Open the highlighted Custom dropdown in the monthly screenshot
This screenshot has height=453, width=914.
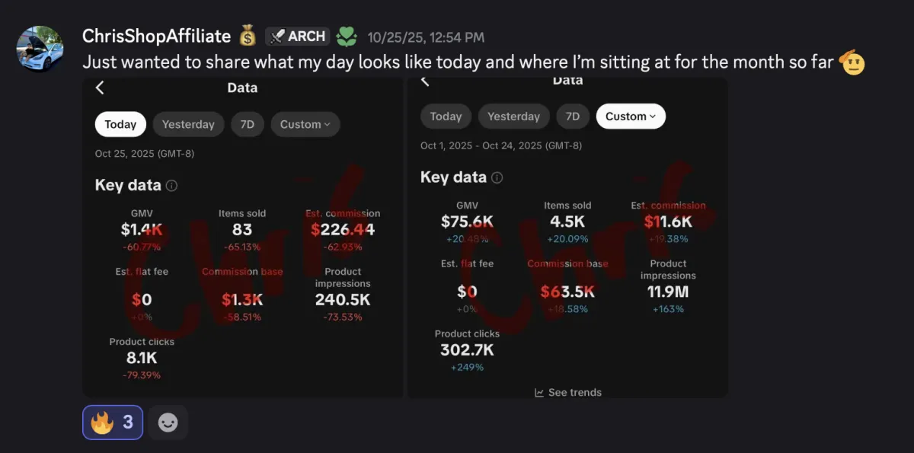[631, 116]
